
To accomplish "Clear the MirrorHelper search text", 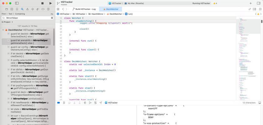I will pos(52,18).
